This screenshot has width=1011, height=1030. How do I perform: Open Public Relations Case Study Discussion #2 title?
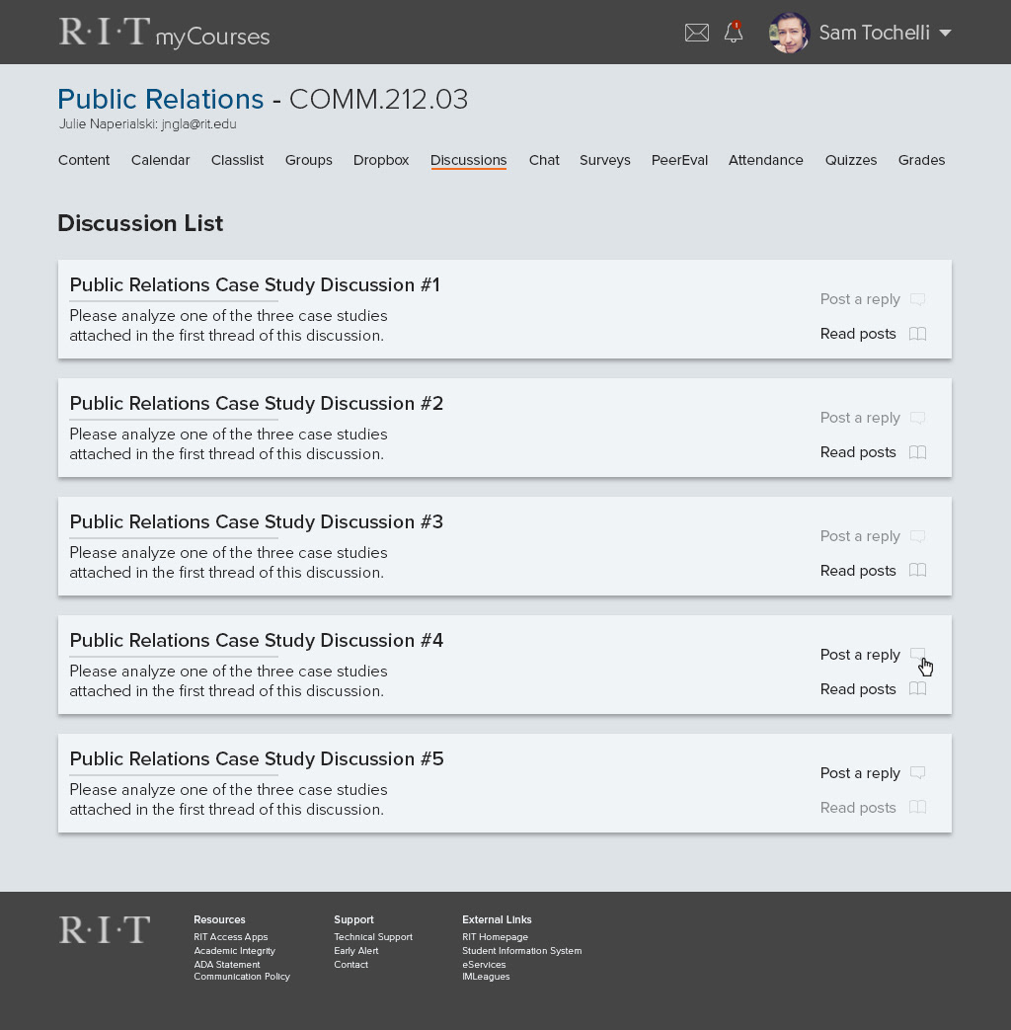click(x=256, y=403)
